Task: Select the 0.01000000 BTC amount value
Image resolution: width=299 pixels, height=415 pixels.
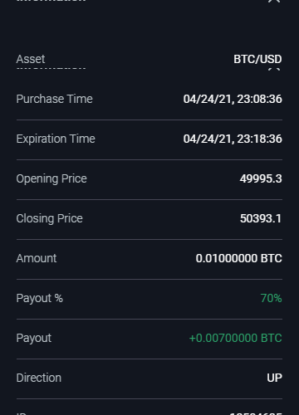Action: [x=238, y=258]
